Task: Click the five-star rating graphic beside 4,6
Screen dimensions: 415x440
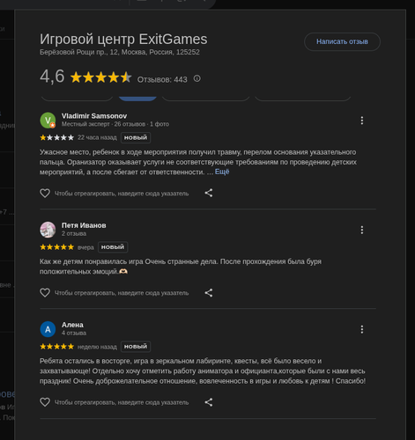Action: point(100,77)
